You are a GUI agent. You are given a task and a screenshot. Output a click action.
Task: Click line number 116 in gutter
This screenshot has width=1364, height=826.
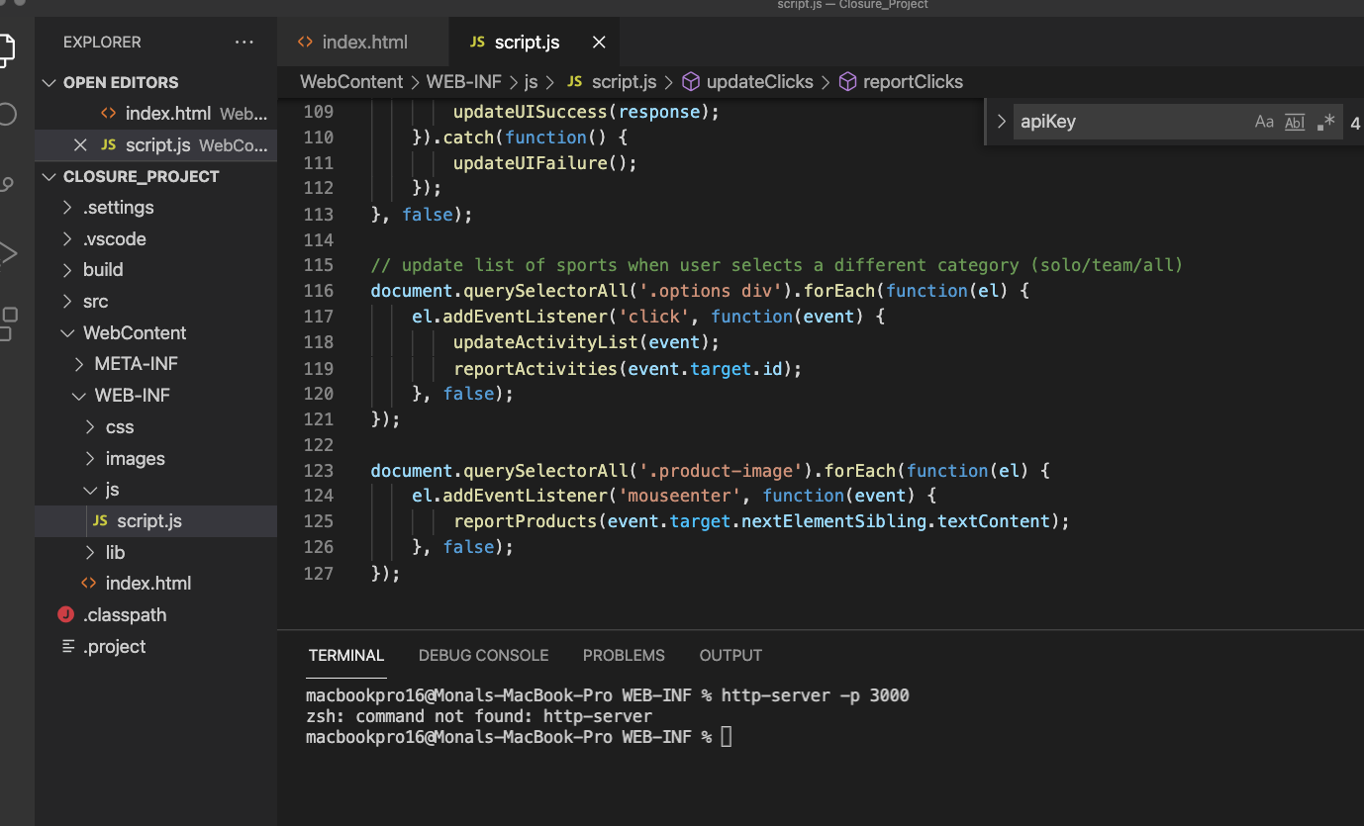pyautogui.click(x=319, y=291)
